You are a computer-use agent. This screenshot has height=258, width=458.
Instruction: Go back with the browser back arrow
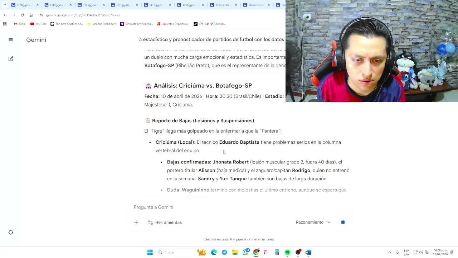[5, 15]
